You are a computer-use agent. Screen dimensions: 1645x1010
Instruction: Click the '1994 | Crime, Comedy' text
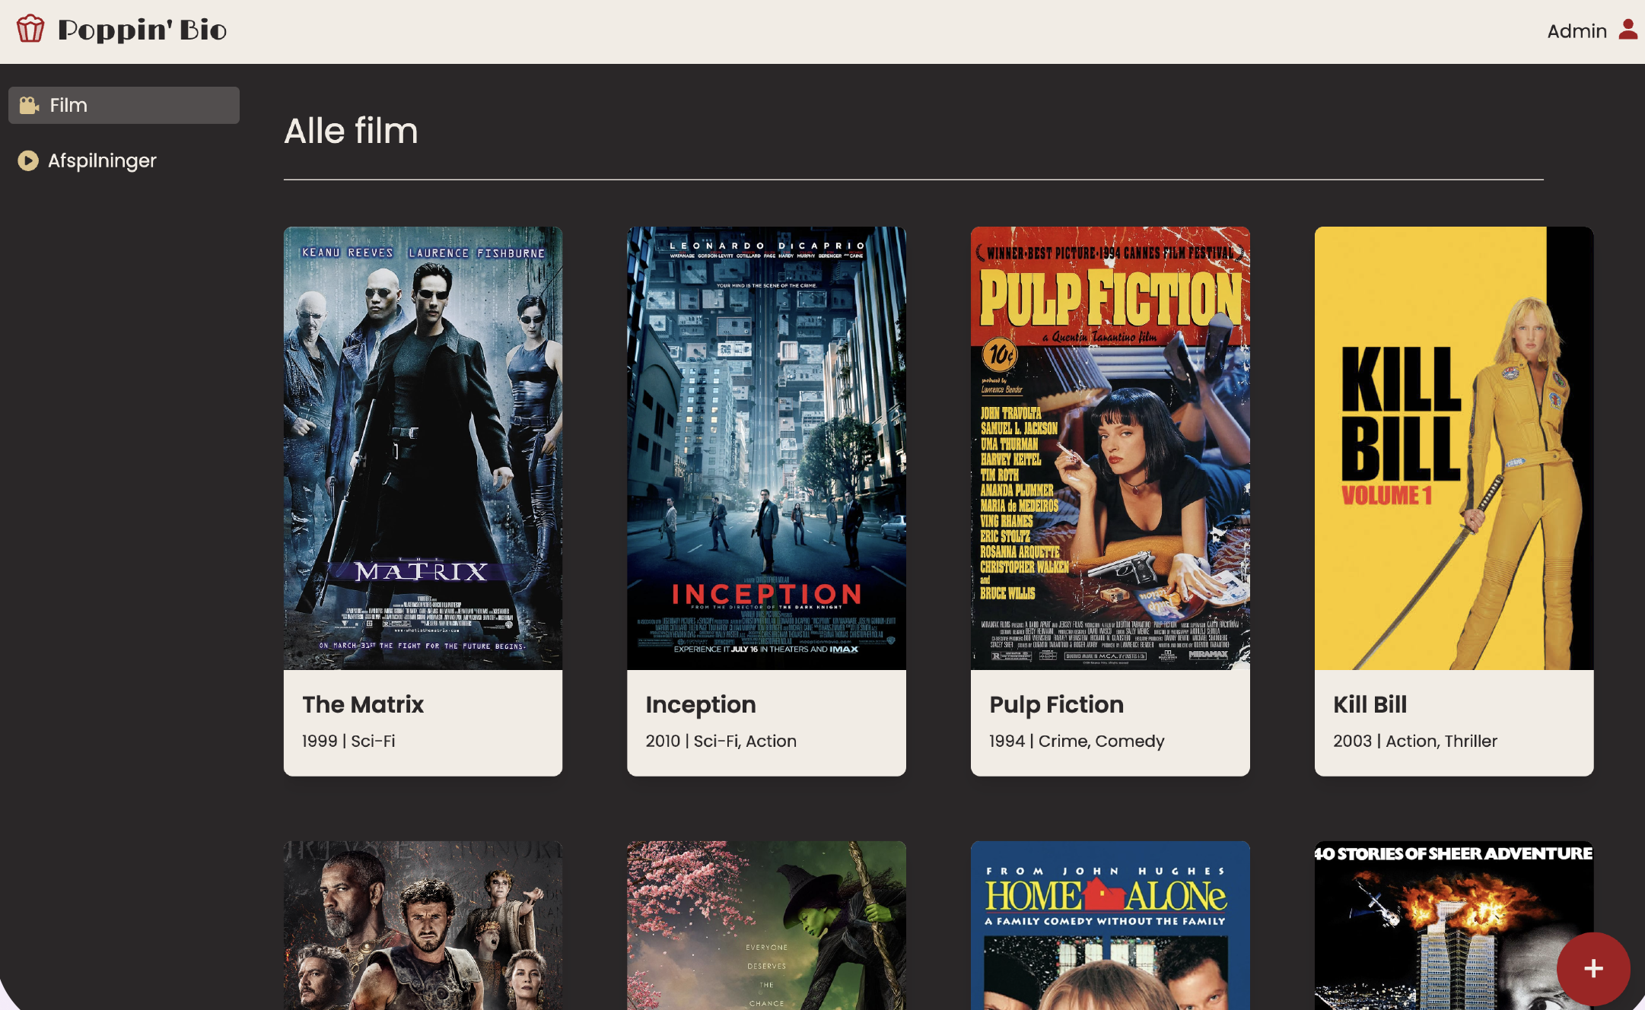[1077, 742]
